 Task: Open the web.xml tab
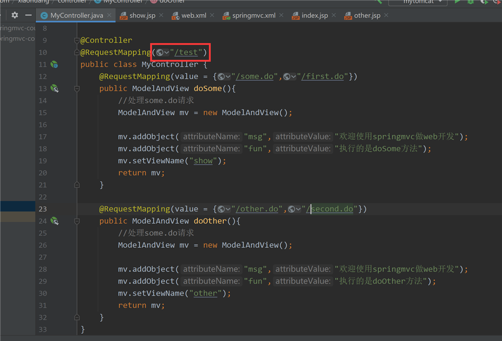tap(194, 15)
